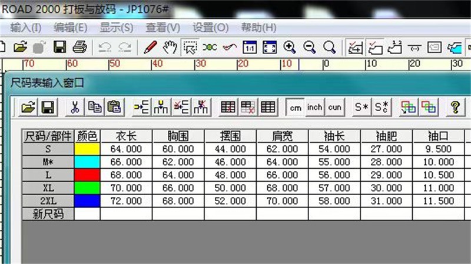This screenshot has width=471, height=264.
Task: Open the 输入(I) menu
Action: pos(26,28)
